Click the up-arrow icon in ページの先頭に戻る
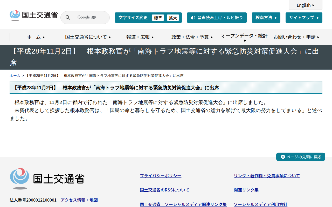This screenshot has width=332, height=207. (283, 157)
